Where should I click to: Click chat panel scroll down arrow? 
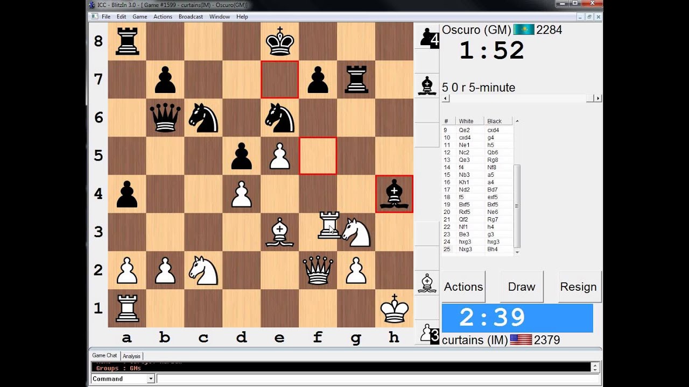[595, 370]
